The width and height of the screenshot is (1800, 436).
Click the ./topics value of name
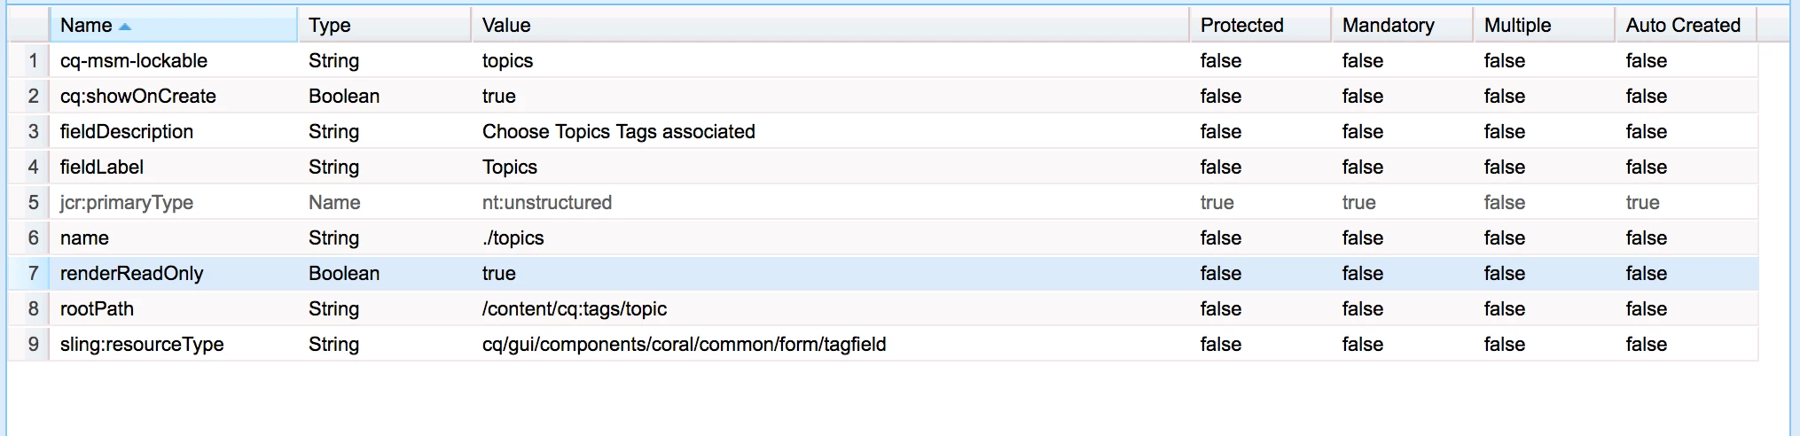[513, 237]
